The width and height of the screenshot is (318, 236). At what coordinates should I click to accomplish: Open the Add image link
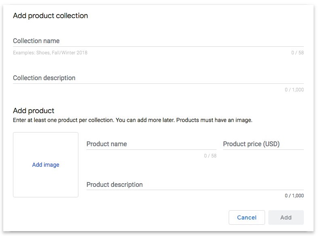[46, 165]
